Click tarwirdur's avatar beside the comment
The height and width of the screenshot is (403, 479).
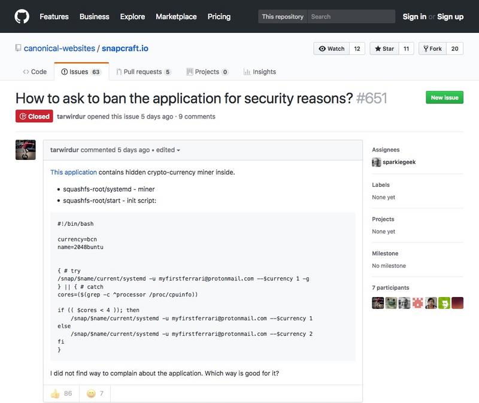coord(26,150)
